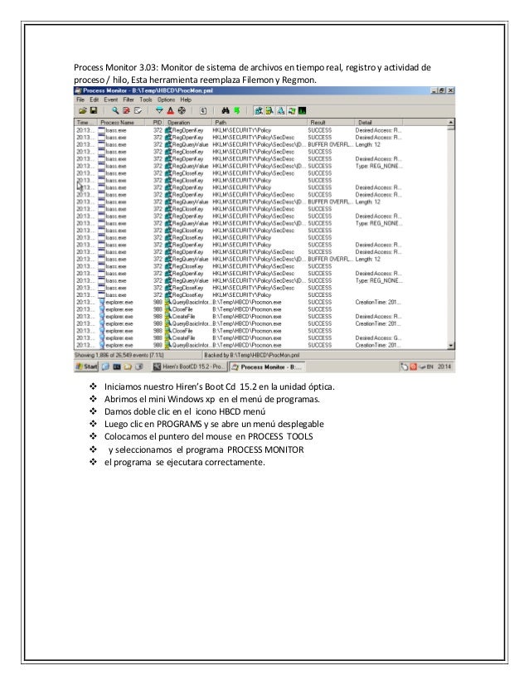Viewport: 529px width, 685px height.
Task: Open the Help menu
Action: click(186, 100)
